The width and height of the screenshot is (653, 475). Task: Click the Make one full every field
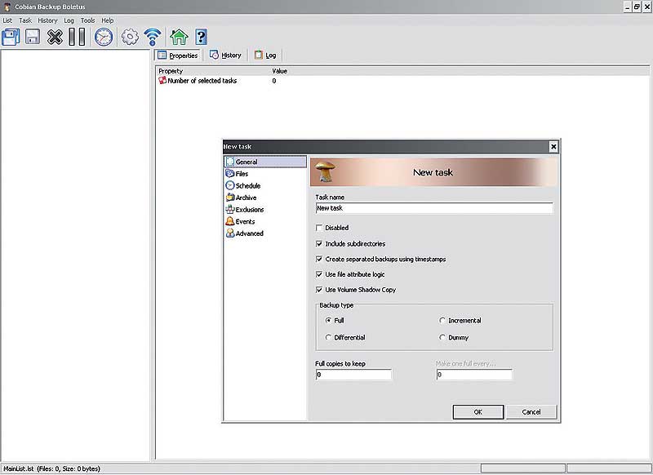click(x=474, y=375)
